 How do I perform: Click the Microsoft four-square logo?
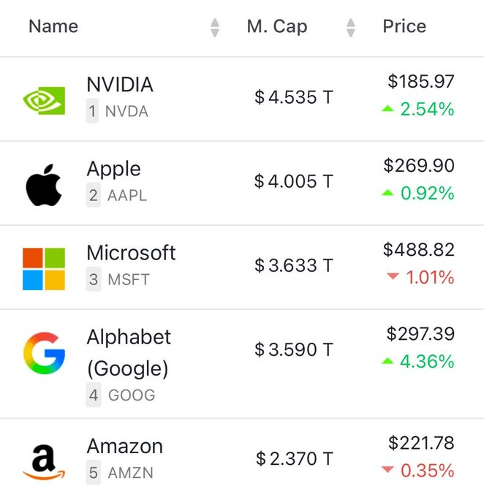pos(44,268)
